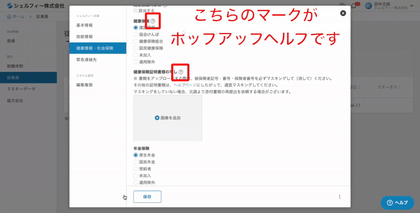
Task: Open the 健康情報・社会保険 tab
Action: tap(98, 48)
